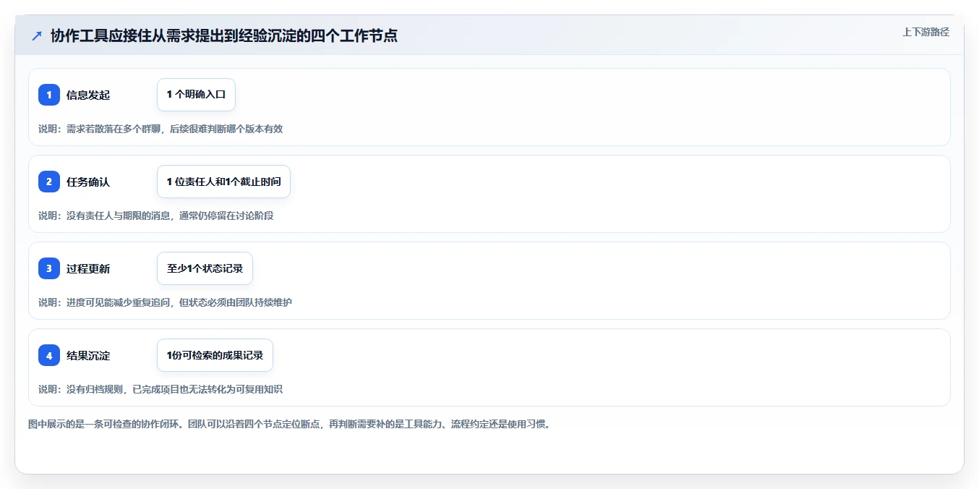This screenshot has height=489, width=979.
Task: Click the note '进度可见能减少重复追问' text
Action: (118, 302)
